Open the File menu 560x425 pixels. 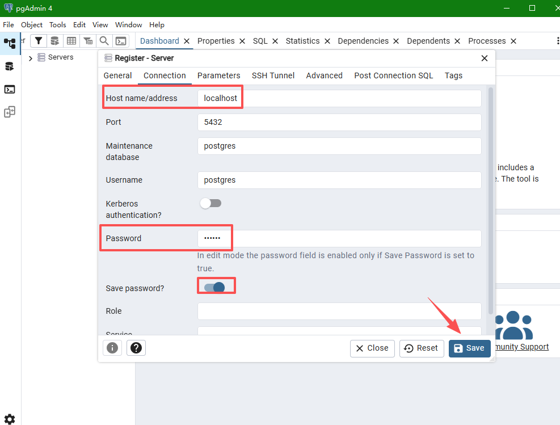tap(8, 24)
